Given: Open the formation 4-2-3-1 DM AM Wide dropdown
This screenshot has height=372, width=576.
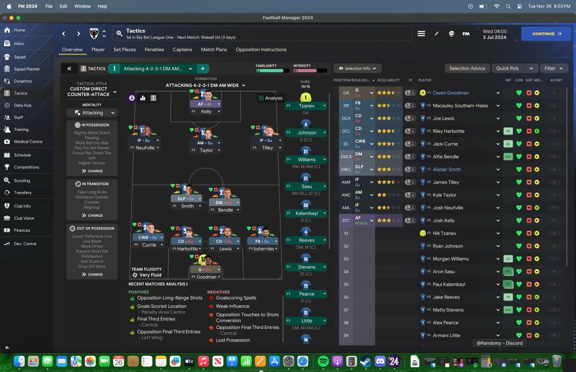Looking at the screenshot, I should coord(206,85).
